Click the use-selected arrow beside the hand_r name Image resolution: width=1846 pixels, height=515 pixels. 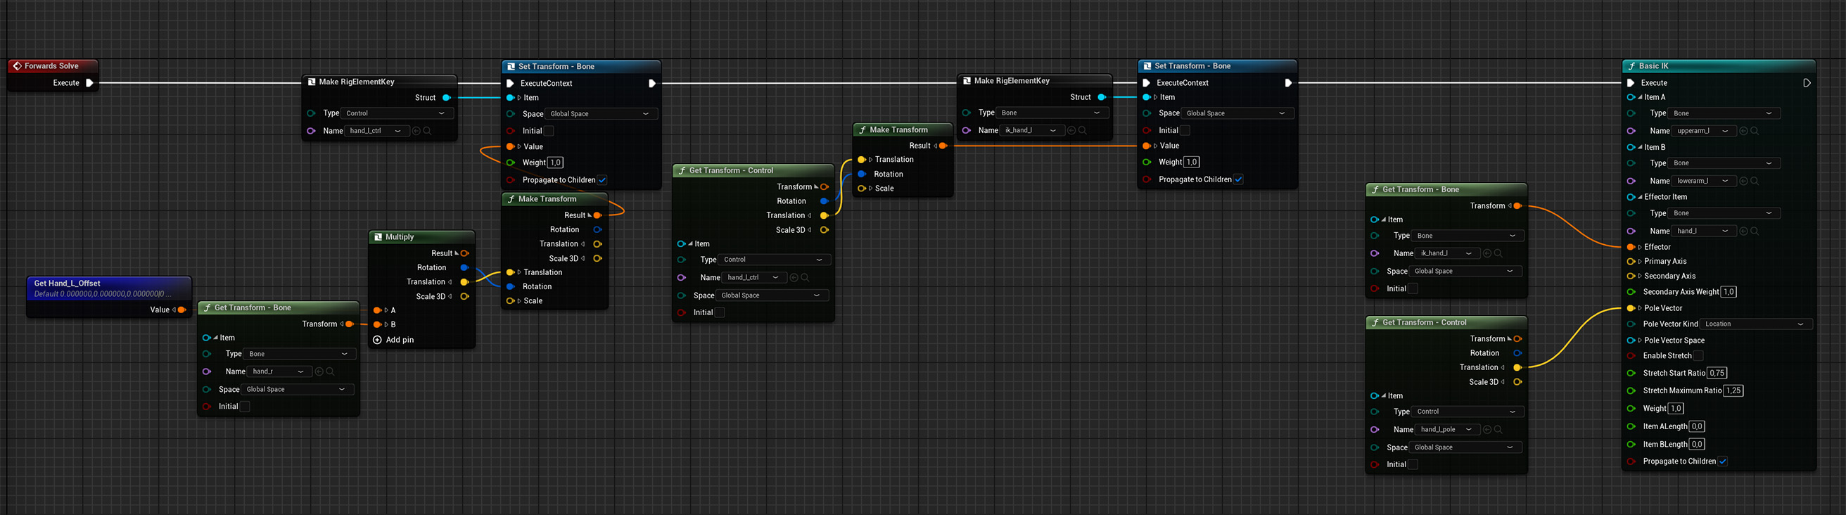point(319,371)
